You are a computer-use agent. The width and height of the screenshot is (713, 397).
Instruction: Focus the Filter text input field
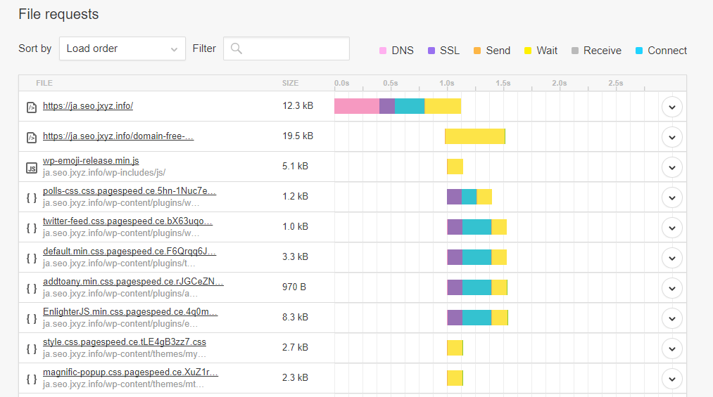pyautogui.click(x=294, y=48)
